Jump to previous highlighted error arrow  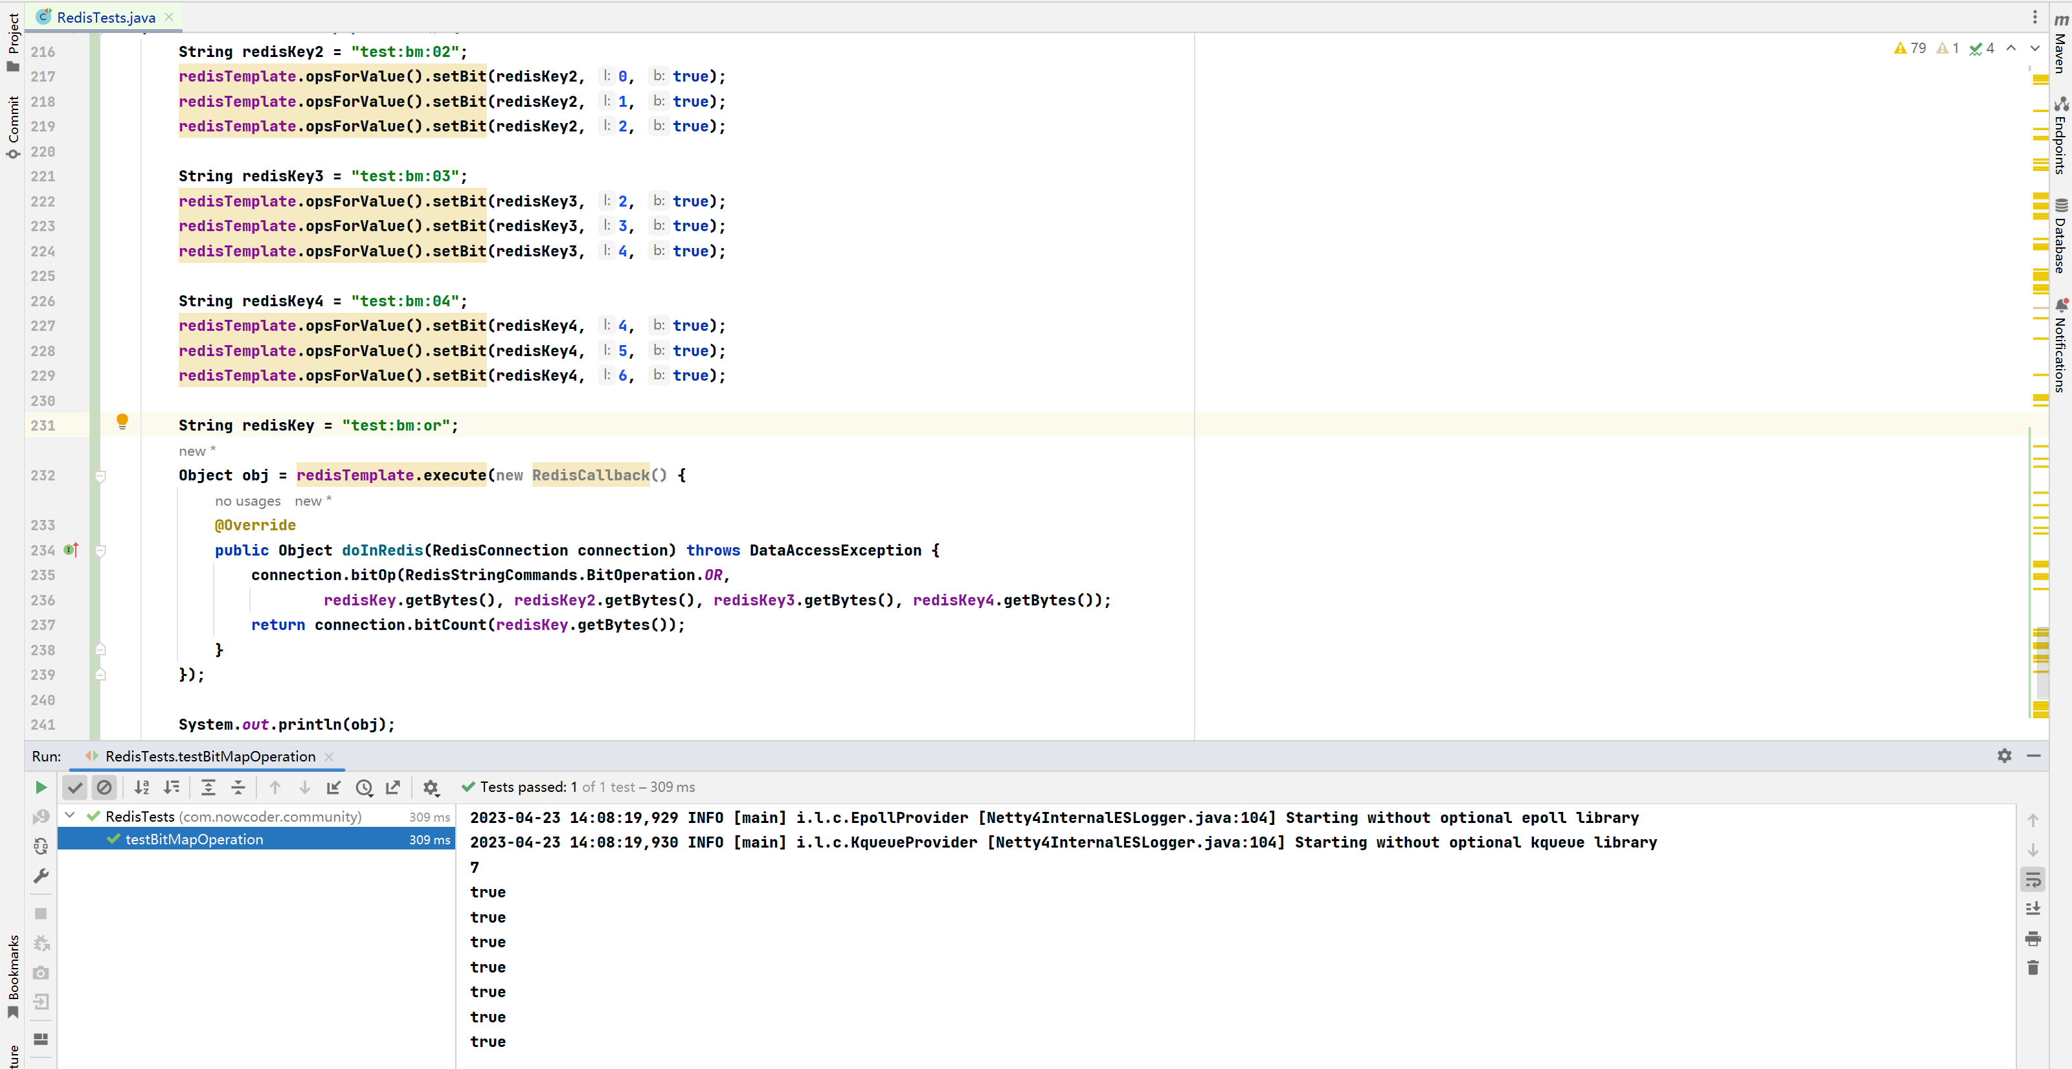click(x=2011, y=49)
